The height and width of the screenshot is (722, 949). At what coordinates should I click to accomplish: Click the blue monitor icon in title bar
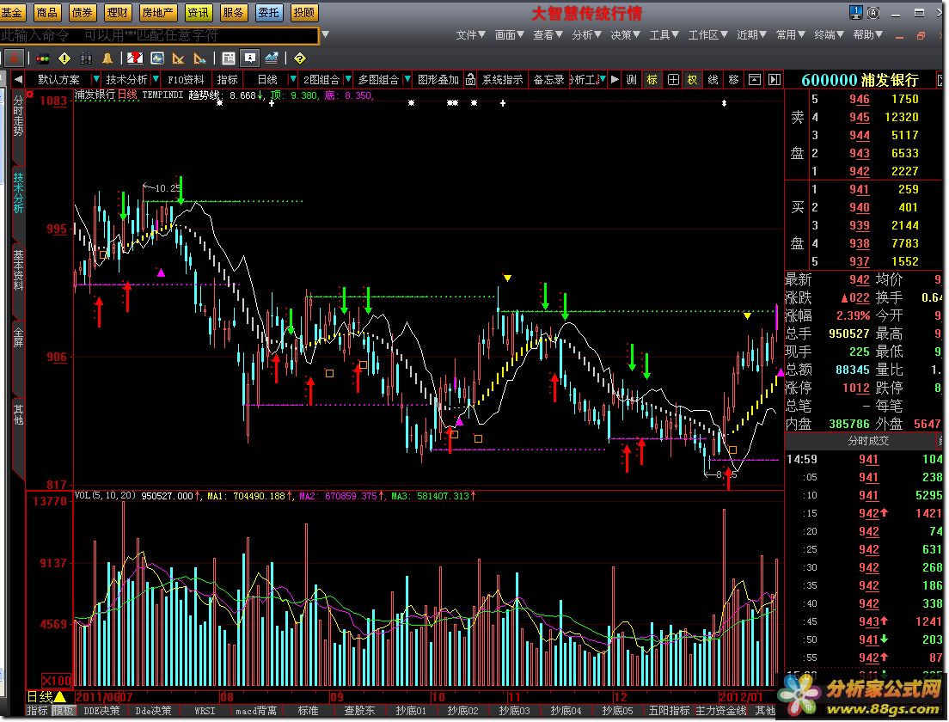pos(855,12)
